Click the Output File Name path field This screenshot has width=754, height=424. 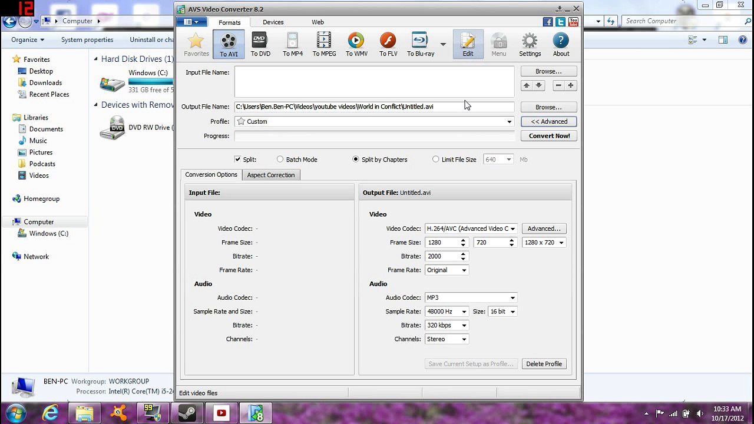tap(374, 107)
